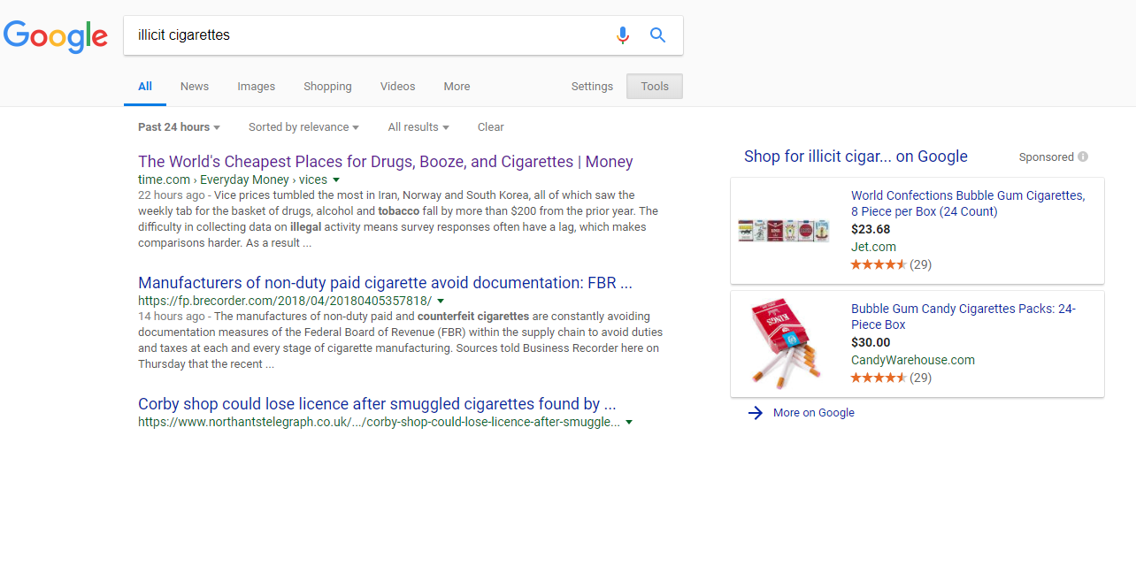Switch to the Videos tab
The image size is (1136, 573).
pyautogui.click(x=397, y=87)
